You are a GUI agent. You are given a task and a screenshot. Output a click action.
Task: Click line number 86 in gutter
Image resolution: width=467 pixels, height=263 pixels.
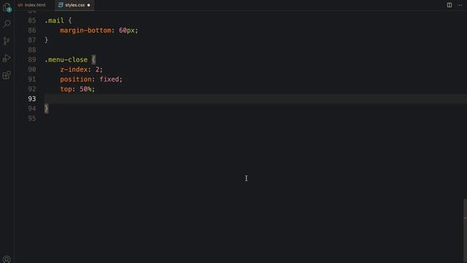tap(32, 31)
